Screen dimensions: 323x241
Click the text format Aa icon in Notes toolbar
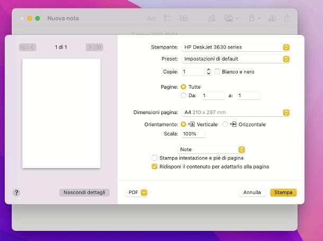(151, 18)
